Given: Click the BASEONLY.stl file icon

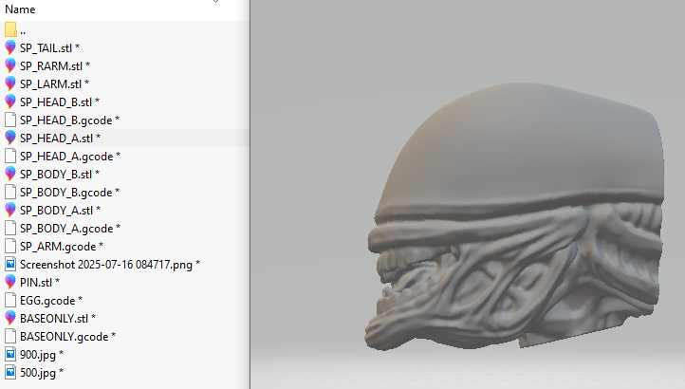Looking at the screenshot, I should 10,318.
